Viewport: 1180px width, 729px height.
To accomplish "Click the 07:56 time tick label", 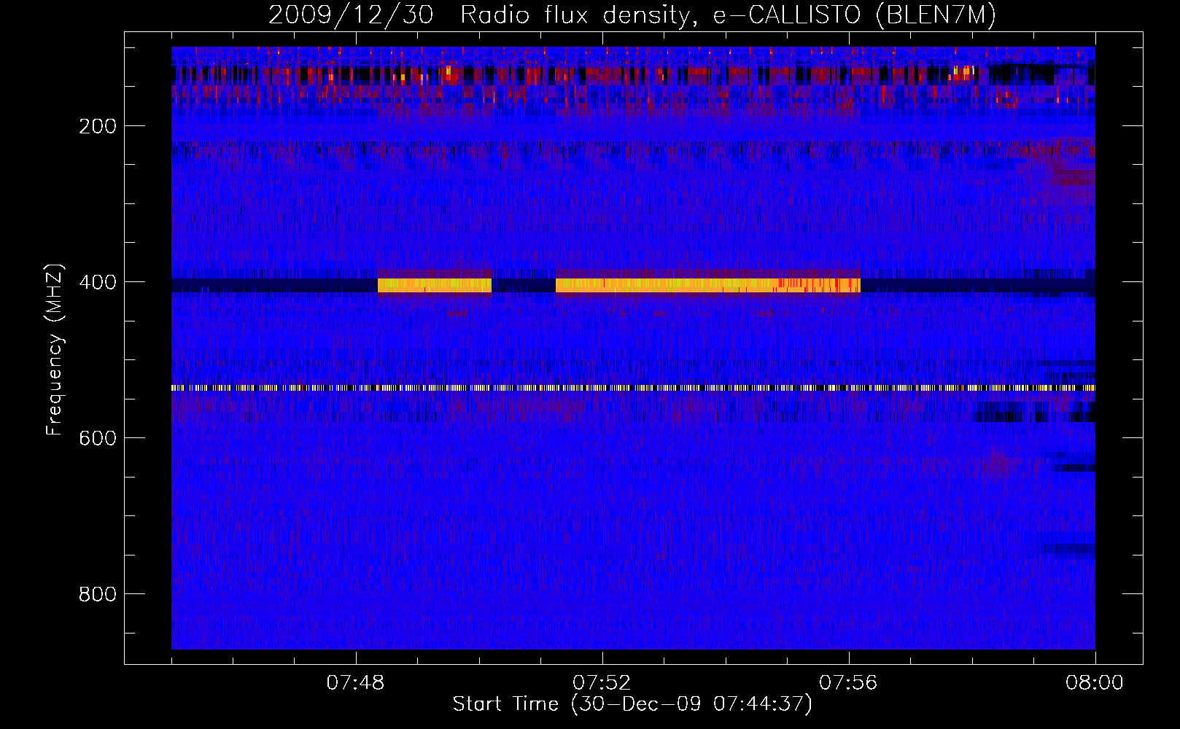I will (848, 683).
